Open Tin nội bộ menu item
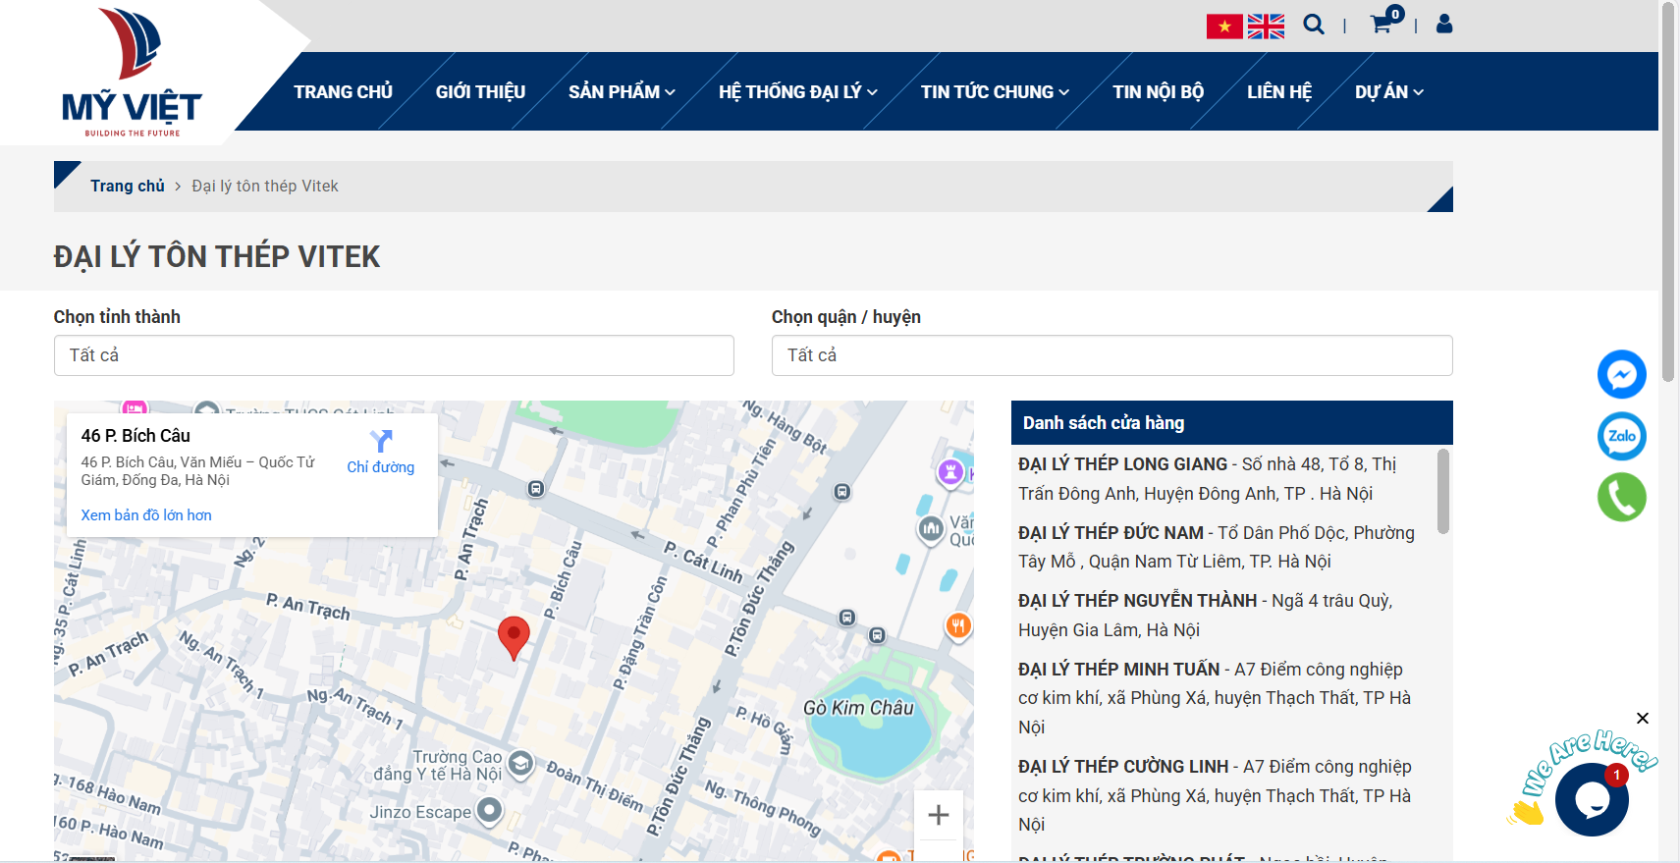This screenshot has height=863, width=1680. (1158, 91)
